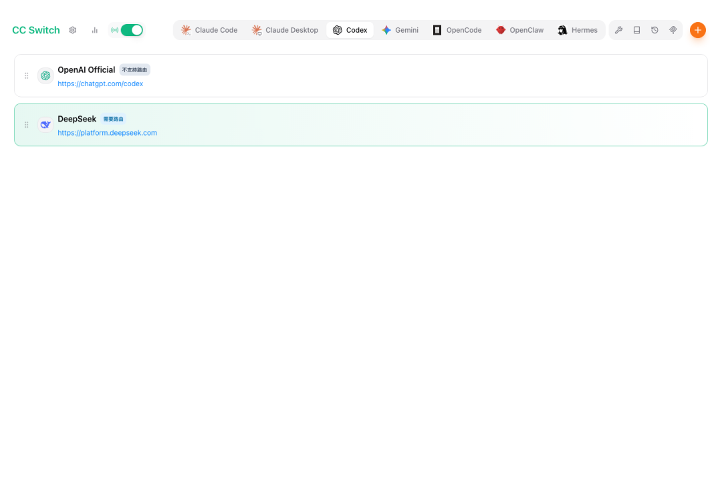Click the Claude Desktop starburst tab icon

pyautogui.click(x=257, y=30)
